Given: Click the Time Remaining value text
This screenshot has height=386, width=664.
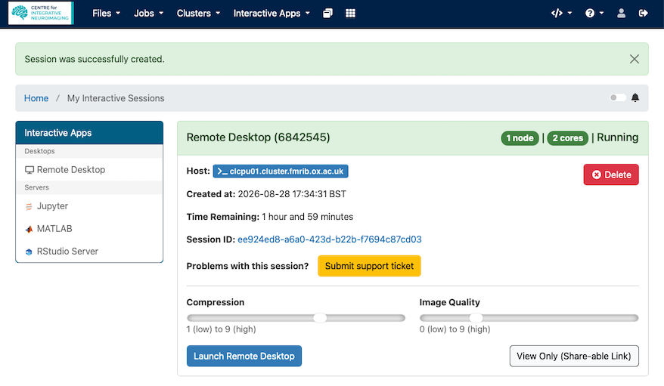Looking at the screenshot, I should pos(308,217).
